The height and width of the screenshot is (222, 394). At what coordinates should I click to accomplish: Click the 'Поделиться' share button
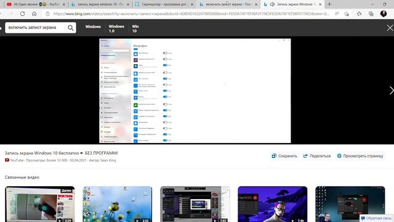click(316, 156)
